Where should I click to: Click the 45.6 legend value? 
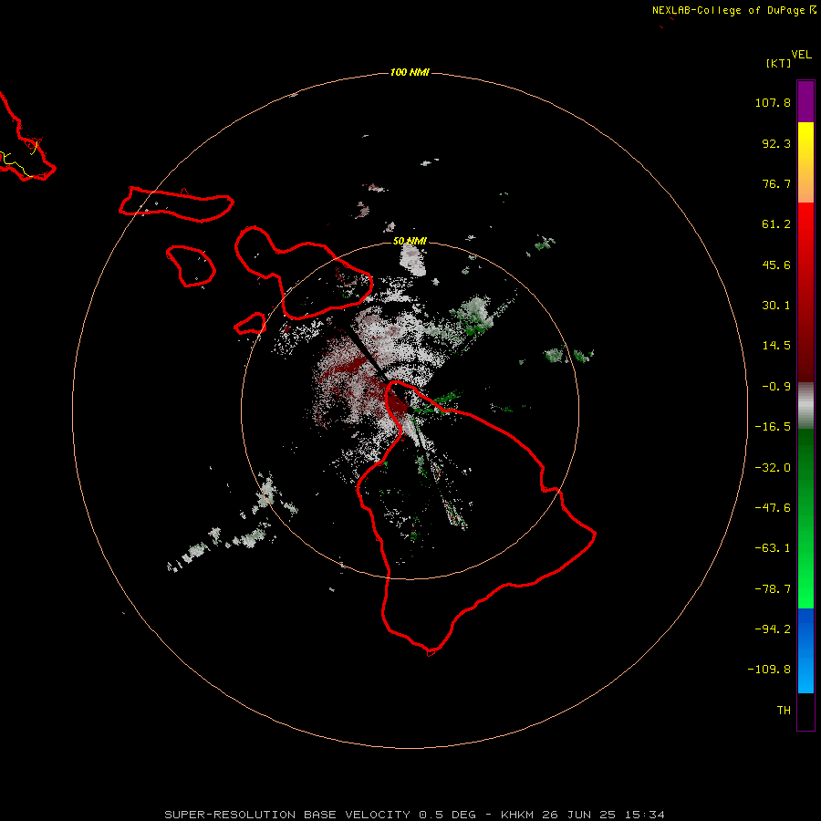tap(776, 265)
